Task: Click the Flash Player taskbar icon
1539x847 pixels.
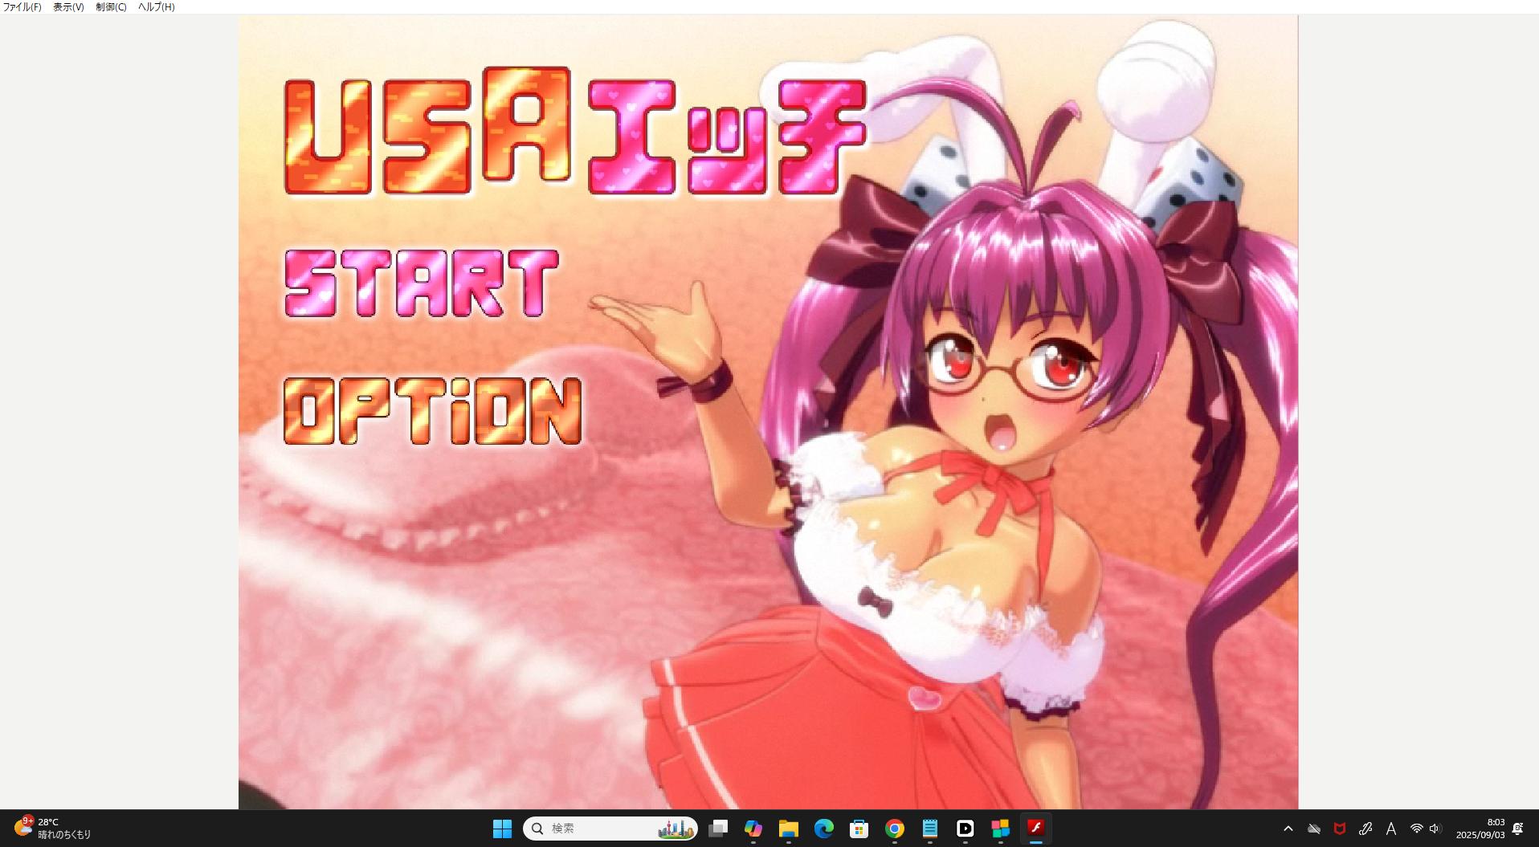Action: [x=1035, y=828]
